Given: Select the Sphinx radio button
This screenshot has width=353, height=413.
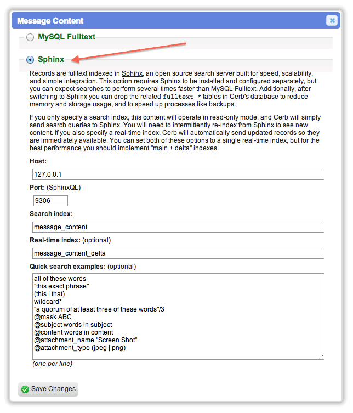Looking at the screenshot, I should 30,60.
